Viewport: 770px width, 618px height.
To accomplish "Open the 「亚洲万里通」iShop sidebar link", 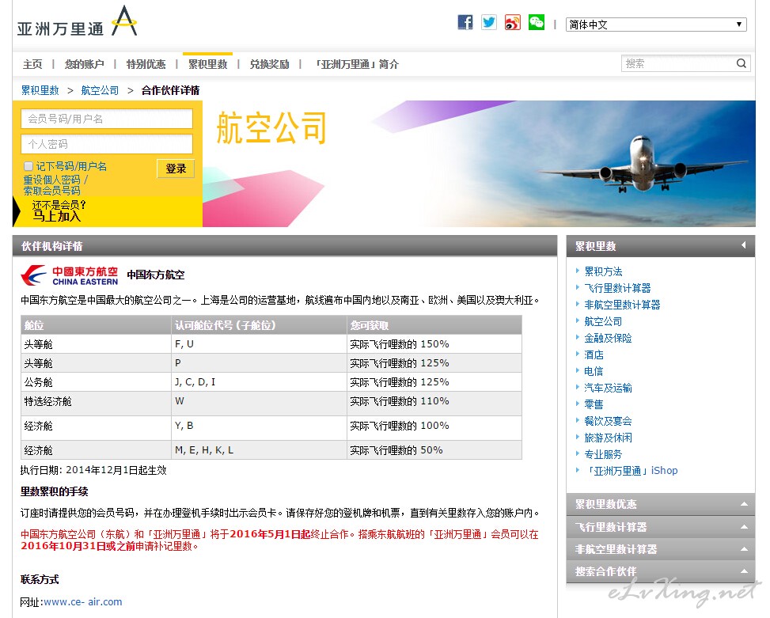I will pyautogui.click(x=631, y=471).
